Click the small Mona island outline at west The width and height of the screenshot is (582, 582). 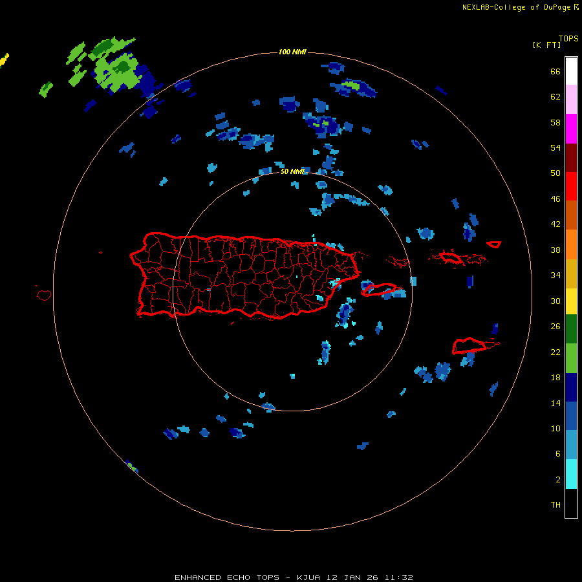click(44, 295)
